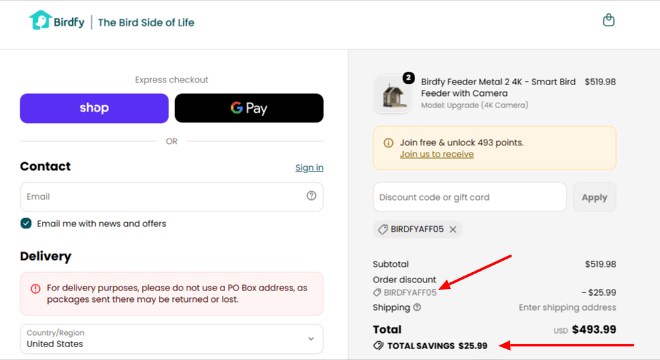Uncheck Email me with news and offers
The height and width of the screenshot is (360, 660).
(26, 224)
